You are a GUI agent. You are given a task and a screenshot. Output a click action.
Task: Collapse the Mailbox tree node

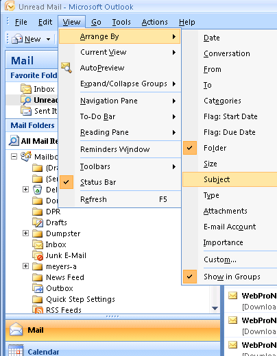tap(14, 156)
